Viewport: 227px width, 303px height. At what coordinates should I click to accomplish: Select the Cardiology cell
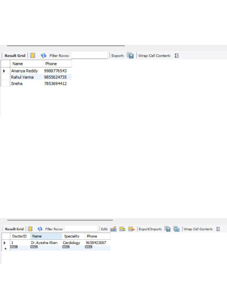coord(73,243)
